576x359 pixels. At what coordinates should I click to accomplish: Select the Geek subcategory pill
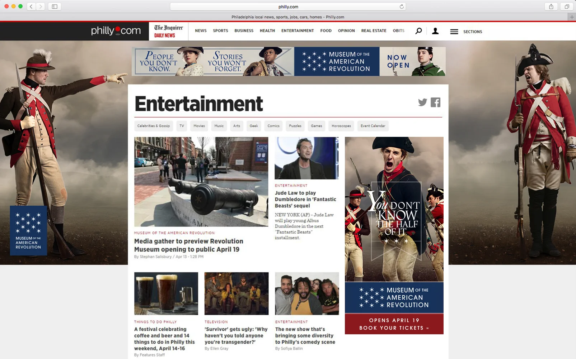point(254,126)
